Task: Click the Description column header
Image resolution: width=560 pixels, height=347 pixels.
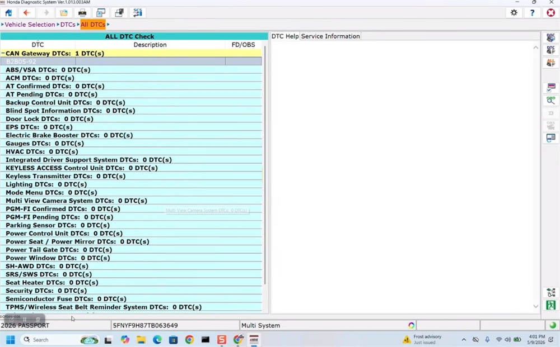Action: (x=150, y=45)
